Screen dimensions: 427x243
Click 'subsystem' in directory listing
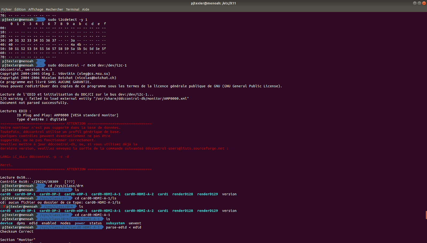[x=115, y=223]
